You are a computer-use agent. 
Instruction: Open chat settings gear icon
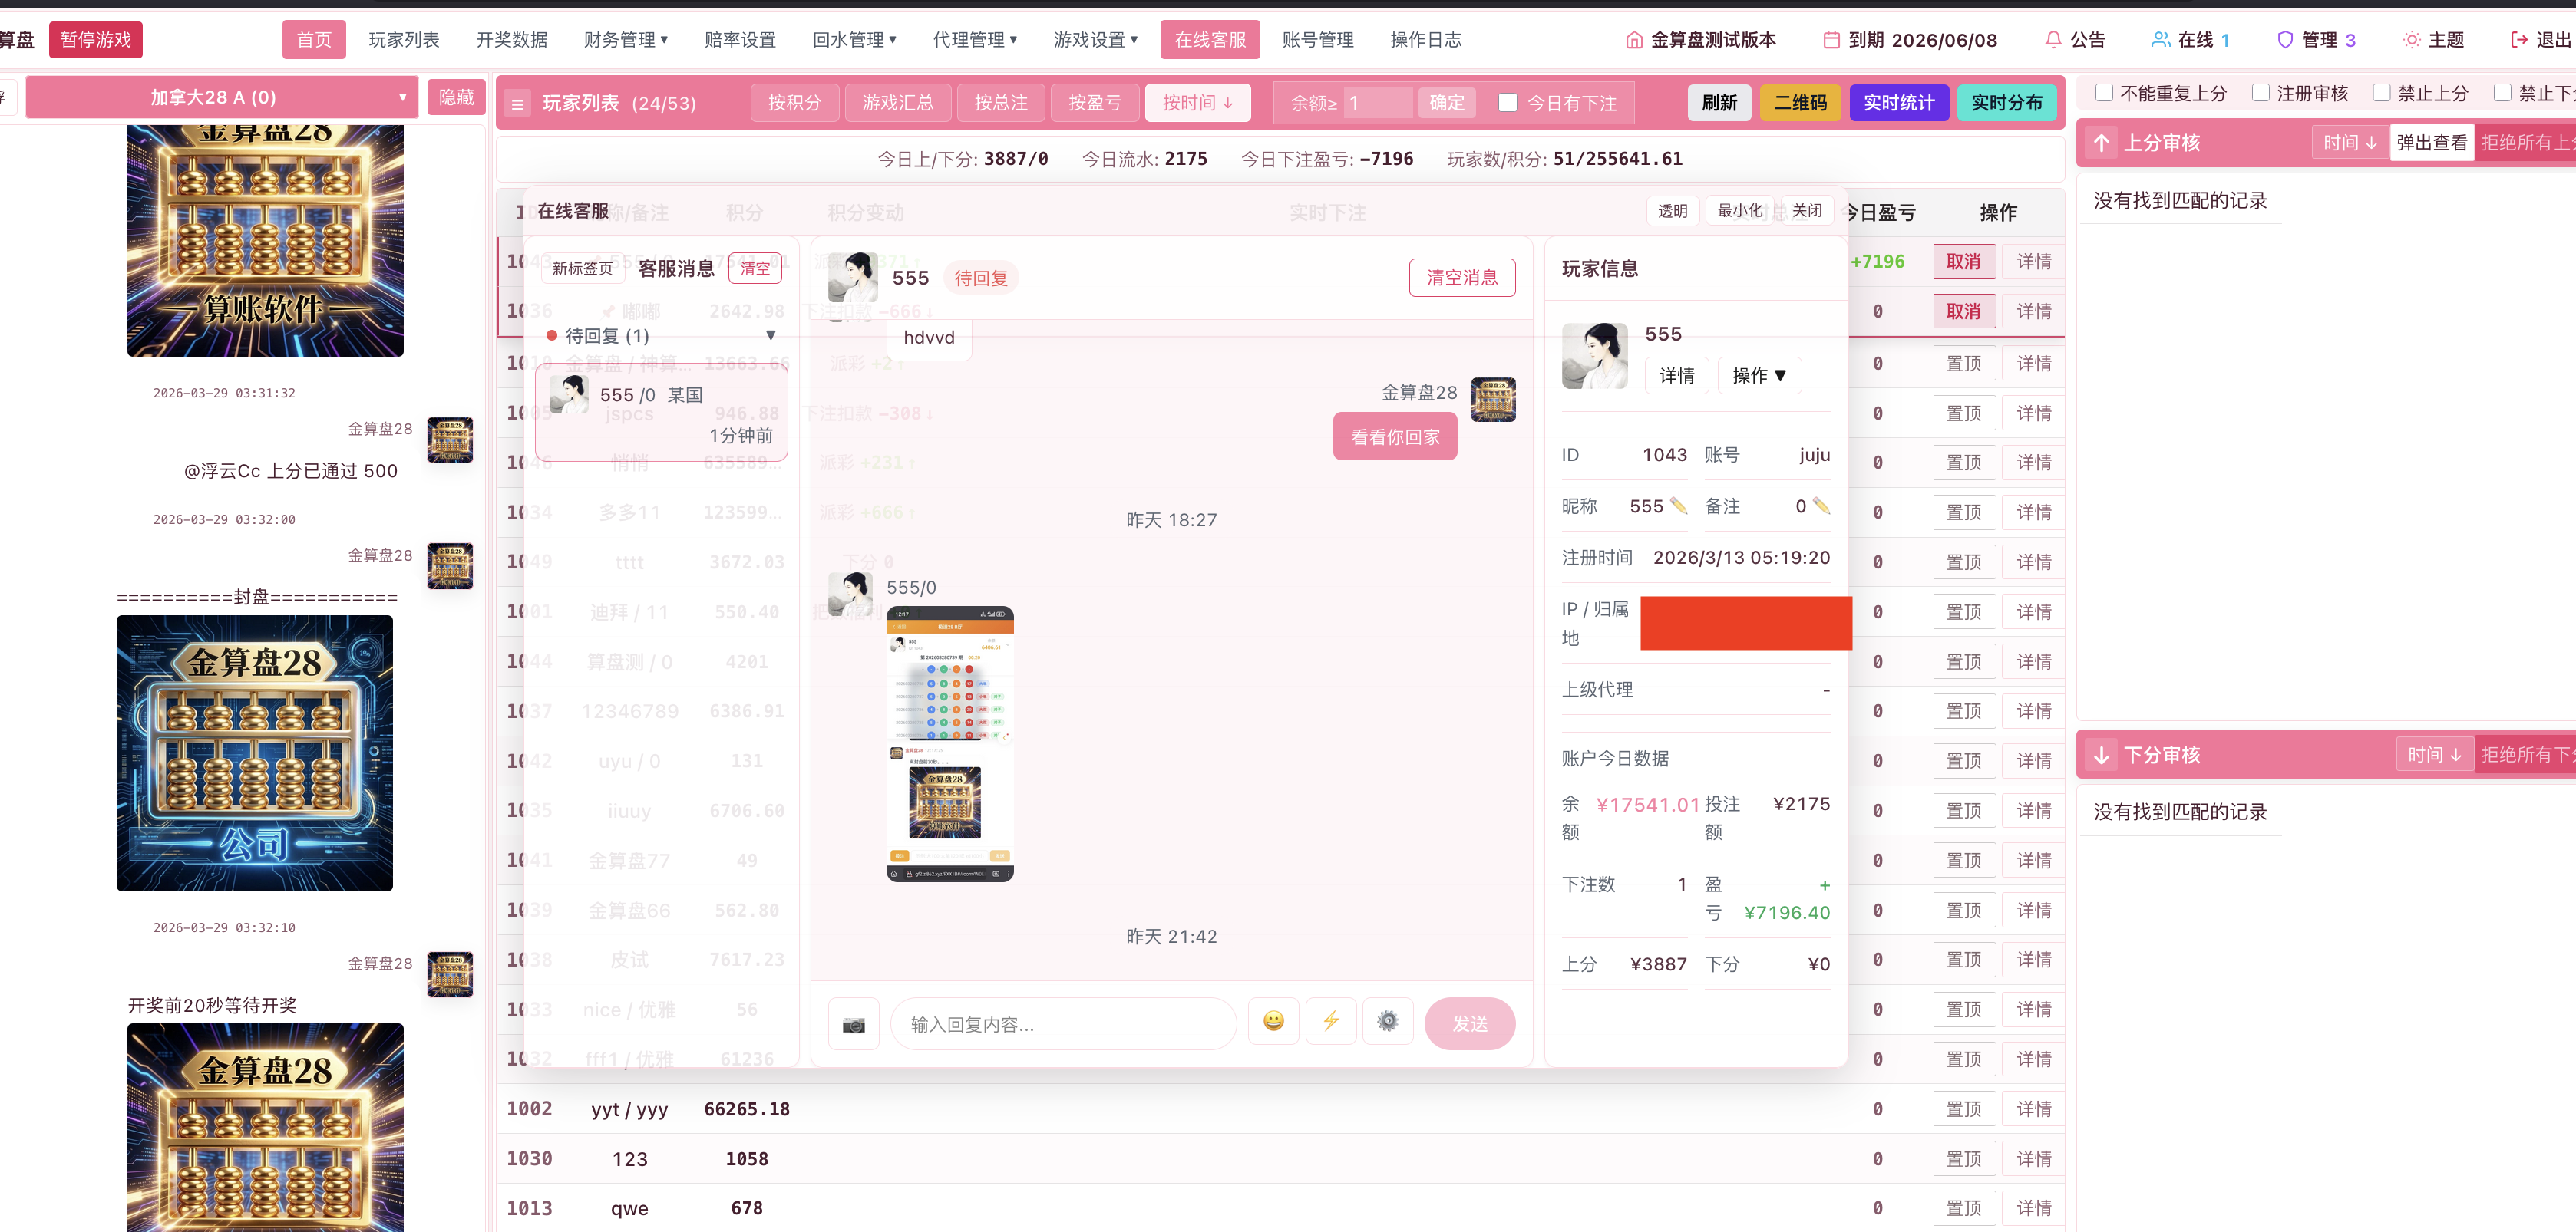coord(1387,1021)
